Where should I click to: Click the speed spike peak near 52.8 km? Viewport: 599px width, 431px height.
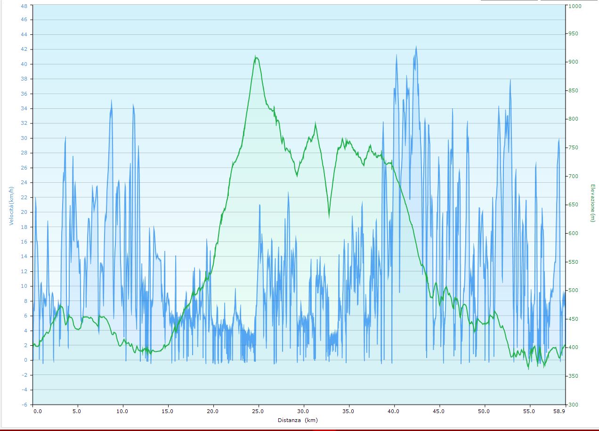(x=510, y=81)
